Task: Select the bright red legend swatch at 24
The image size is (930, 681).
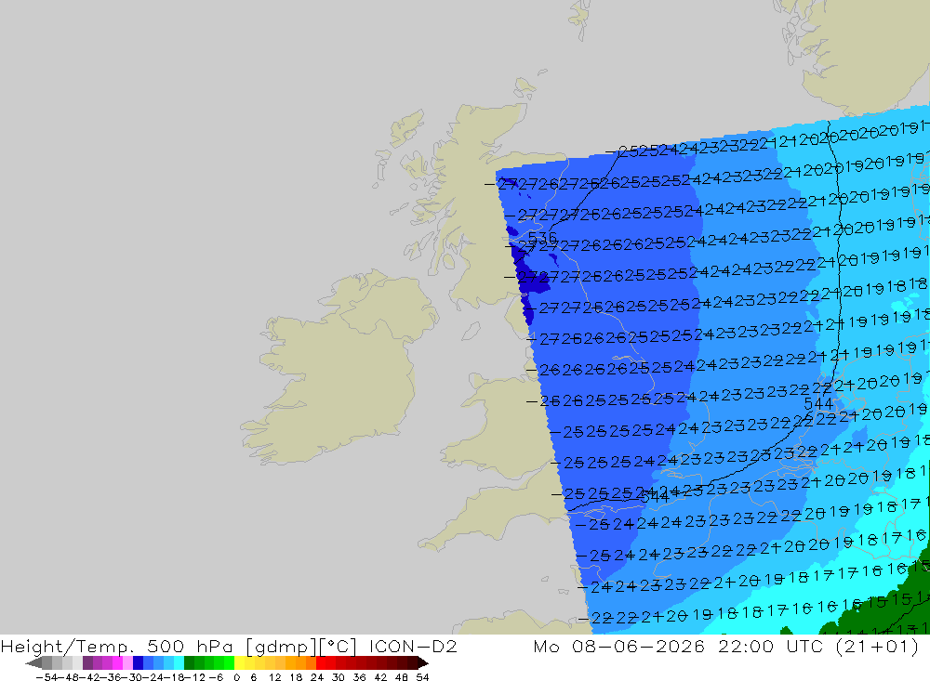Action: pos(321,663)
